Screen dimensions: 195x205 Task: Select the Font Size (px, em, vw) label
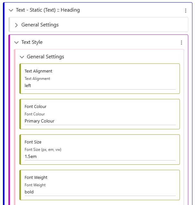tap(43, 150)
